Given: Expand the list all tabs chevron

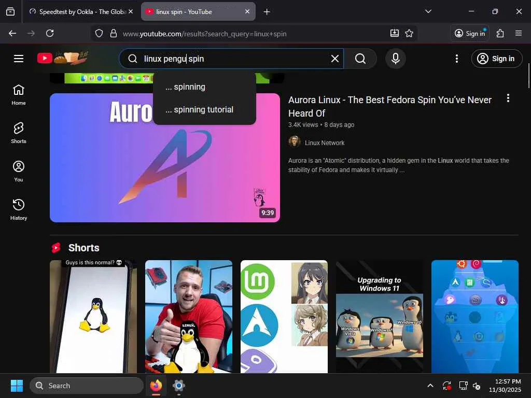Looking at the screenshot, I should [428, 11].
